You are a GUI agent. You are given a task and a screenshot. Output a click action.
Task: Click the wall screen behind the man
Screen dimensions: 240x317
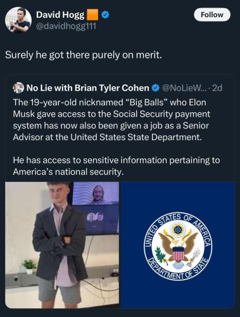(x=96, y=208)
